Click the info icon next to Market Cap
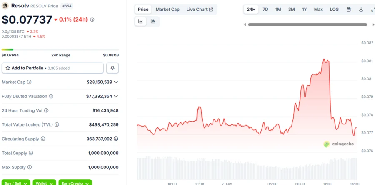Screen dimensions: 375x185 click(x=29, y=82)
